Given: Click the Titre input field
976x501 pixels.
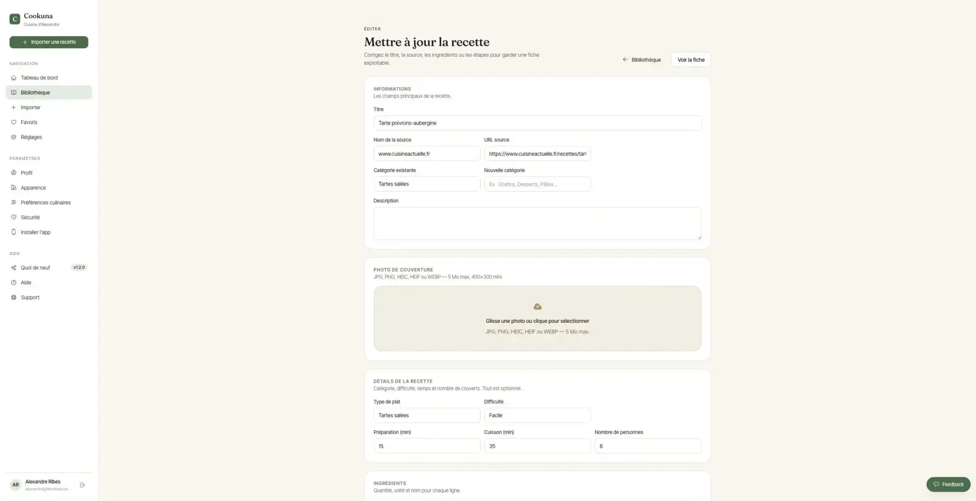Looking at the screenshot, I should coord(537,123).
